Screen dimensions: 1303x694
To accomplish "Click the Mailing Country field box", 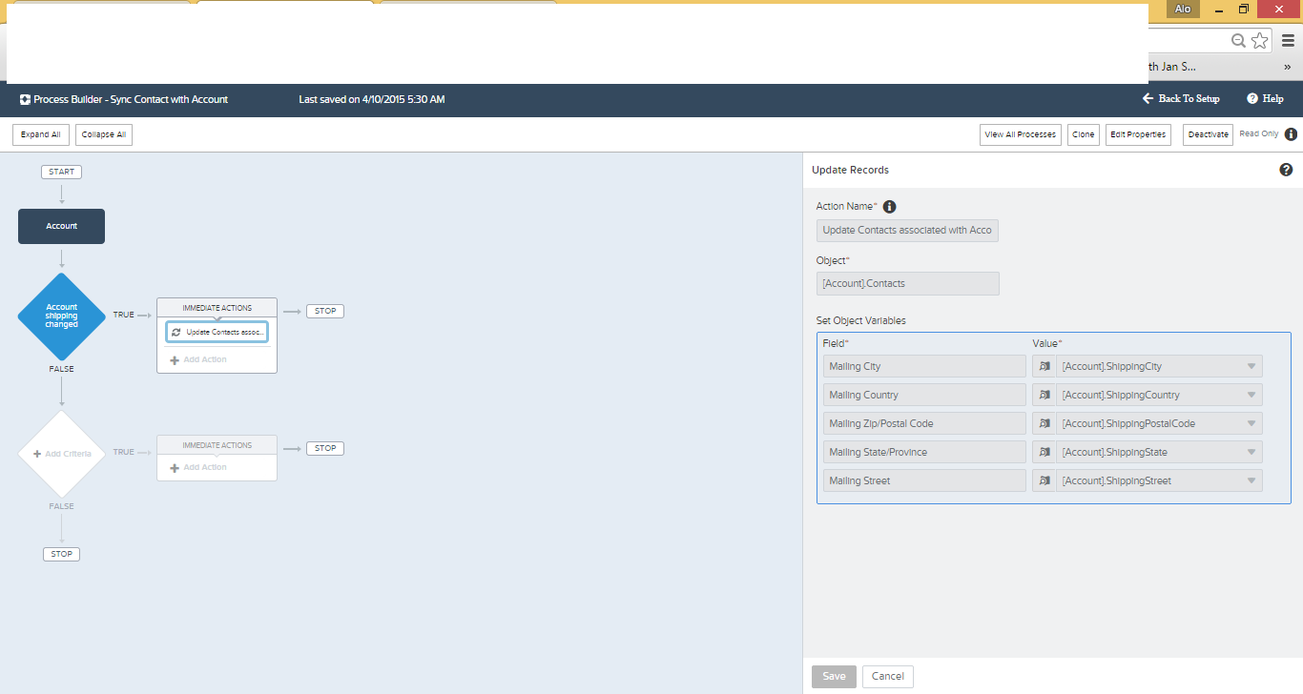I will (x=924, y=395).
